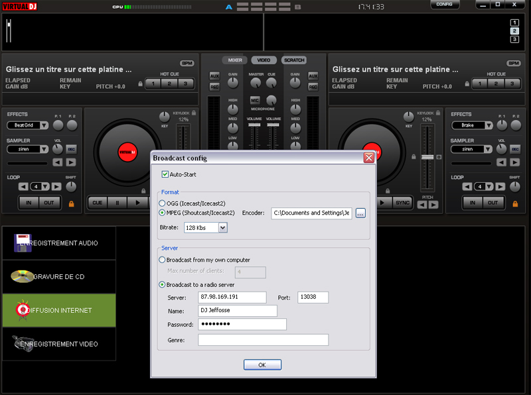
Task: Click the lock beside right deck hot cues
Action: (x=467, y=84)
